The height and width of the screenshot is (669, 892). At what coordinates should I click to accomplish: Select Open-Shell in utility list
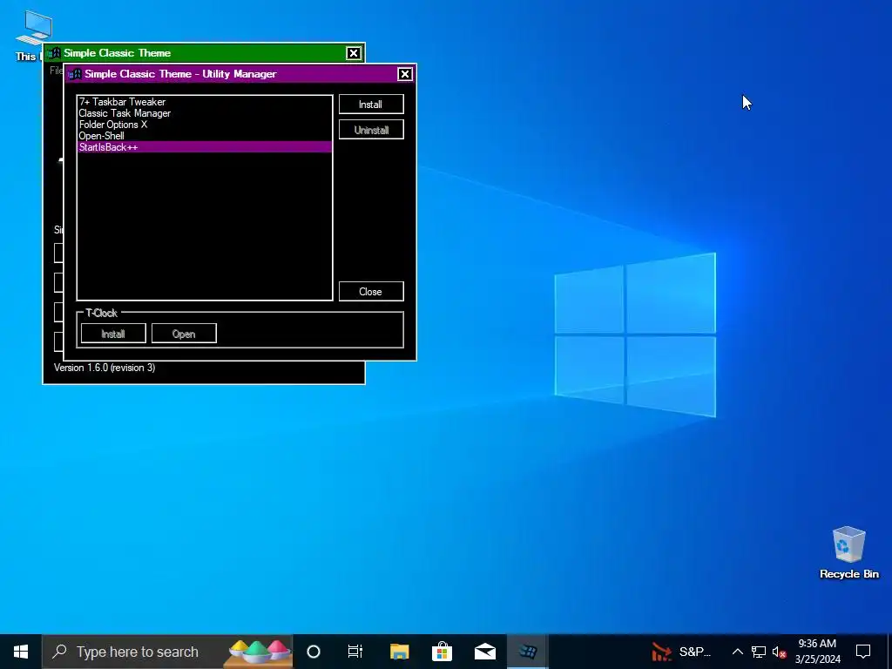point(204,136)
